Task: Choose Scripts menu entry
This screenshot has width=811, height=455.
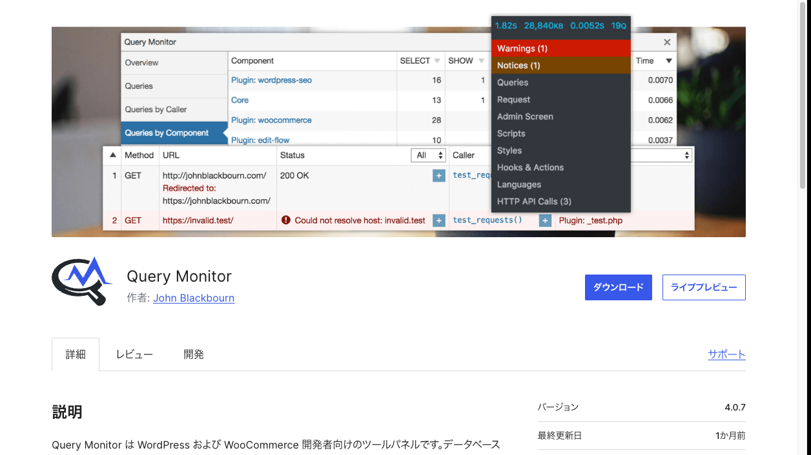Action: (x=560, y=133)
